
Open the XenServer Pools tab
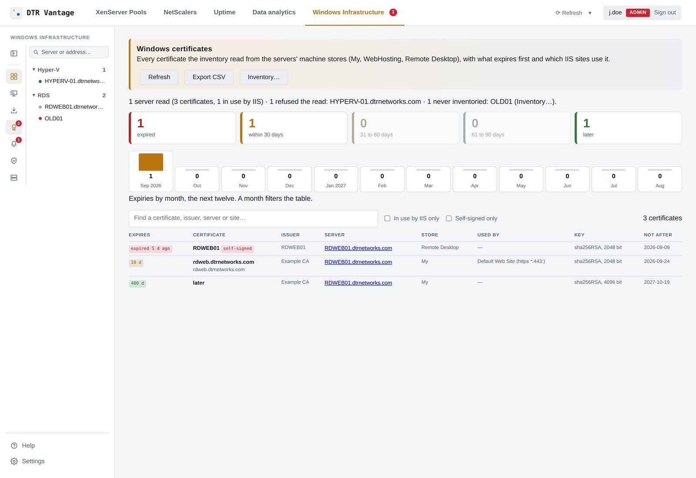pos(121,12)
